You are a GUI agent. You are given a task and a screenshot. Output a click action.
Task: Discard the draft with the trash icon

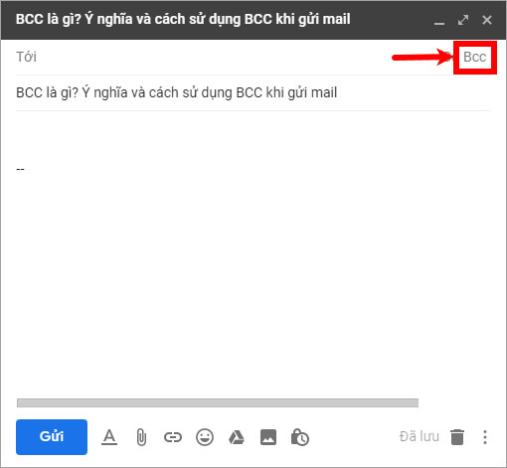point(457,437)
